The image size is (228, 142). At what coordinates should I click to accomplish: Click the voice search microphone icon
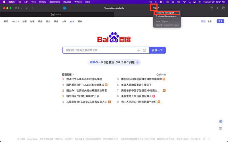pos(139,50)
